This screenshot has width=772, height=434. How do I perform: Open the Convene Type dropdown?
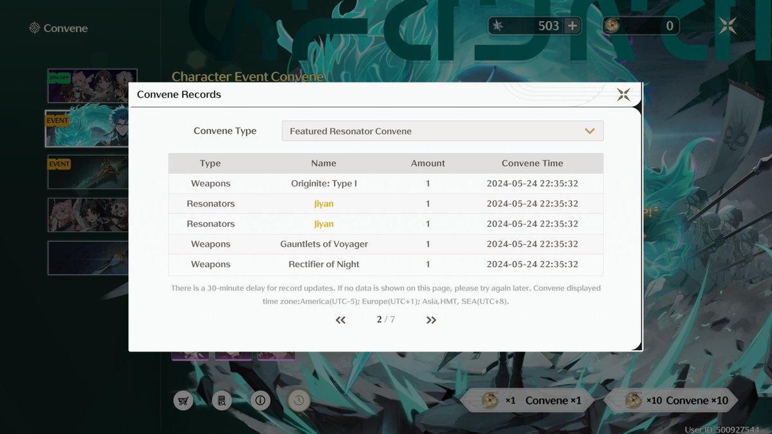[443, 131]
